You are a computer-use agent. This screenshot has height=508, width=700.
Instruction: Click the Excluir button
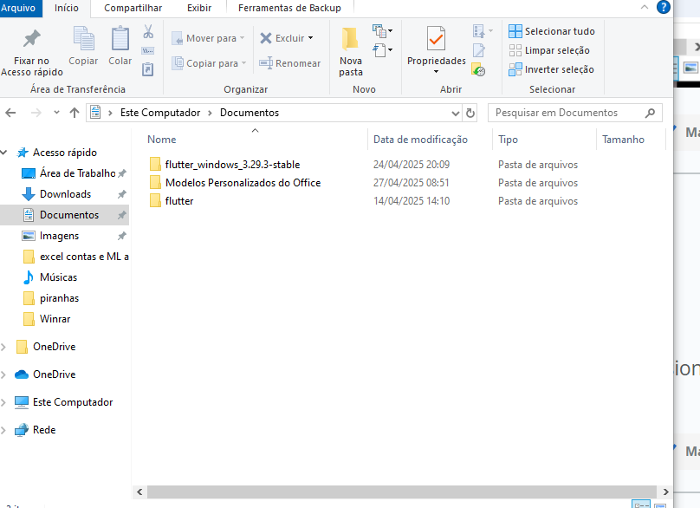coord(282,38)
